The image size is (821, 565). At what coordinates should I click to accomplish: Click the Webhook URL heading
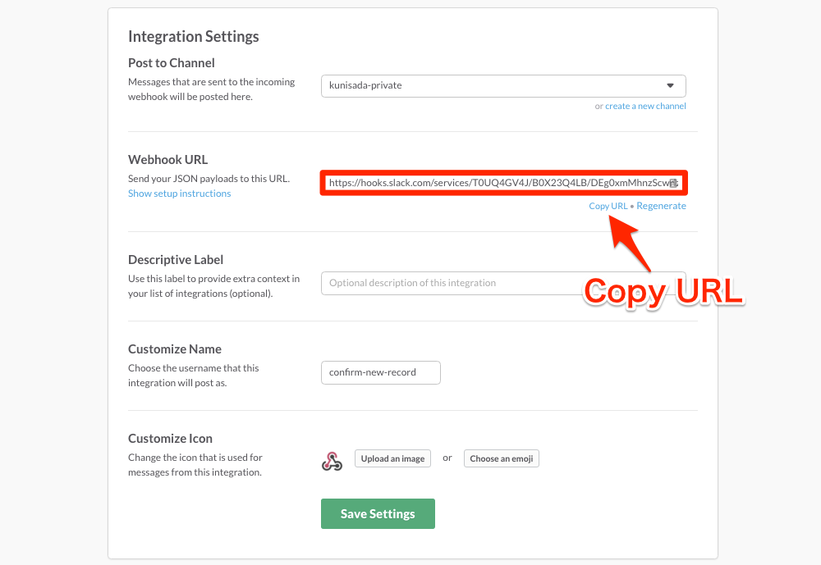point(167,160)
